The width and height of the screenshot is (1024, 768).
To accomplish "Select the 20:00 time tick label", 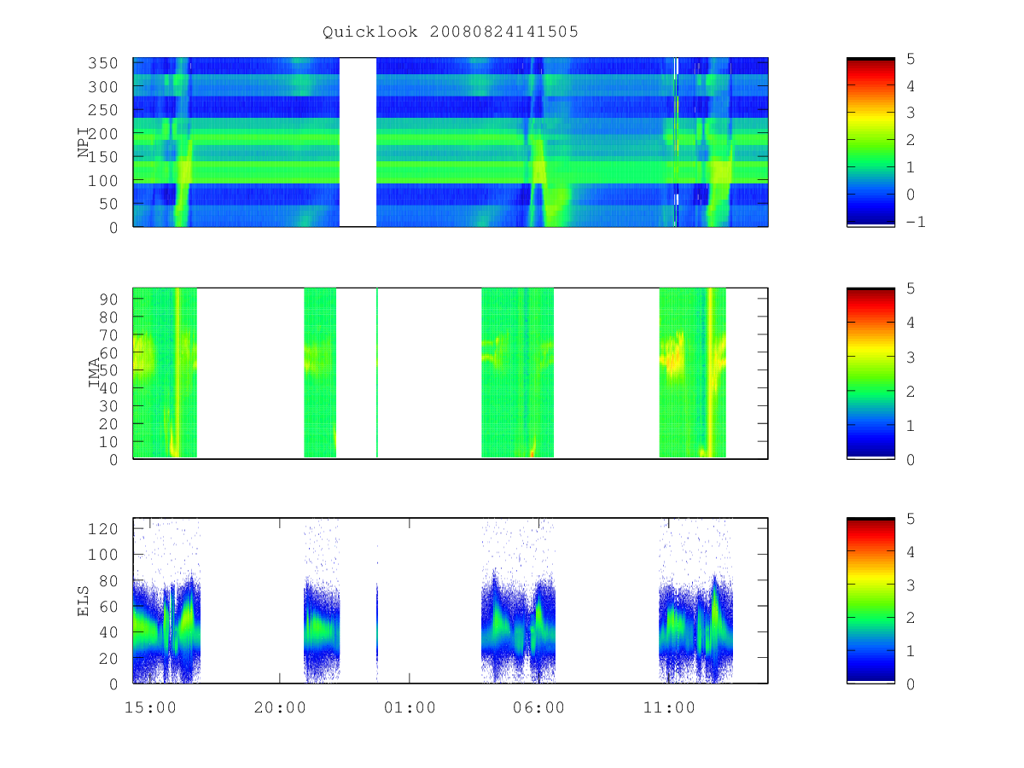I will pos(280,707).
